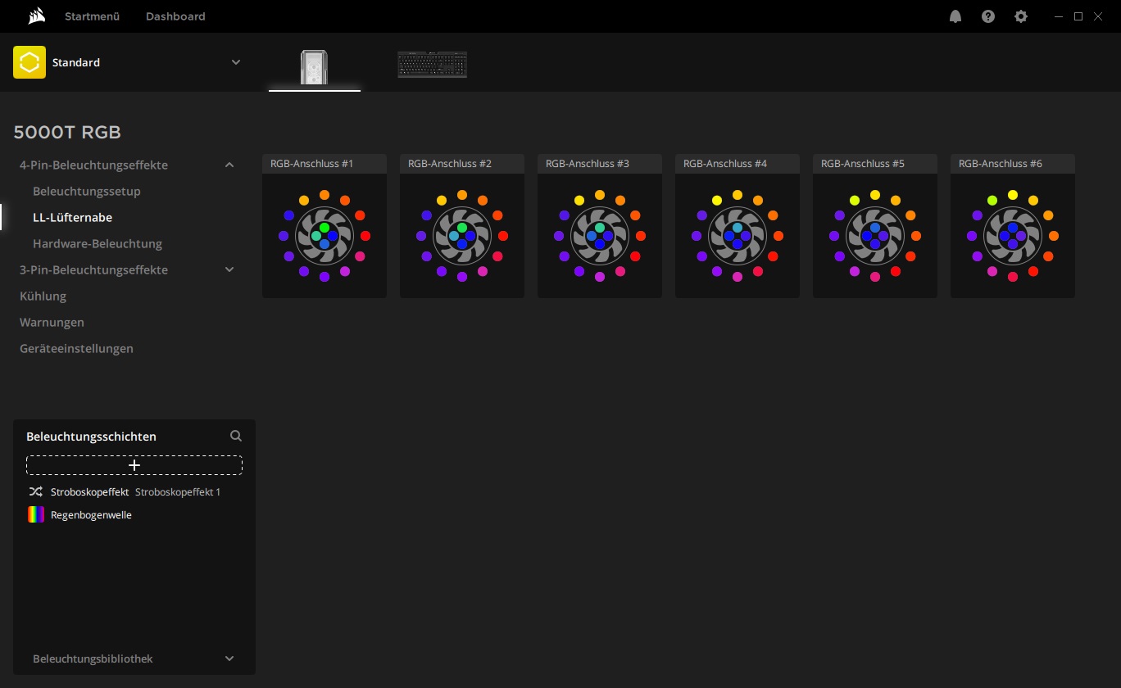This screenshot has width=1121, height=688.
Task: Open the Kühlung section
Action: point(43,296)
